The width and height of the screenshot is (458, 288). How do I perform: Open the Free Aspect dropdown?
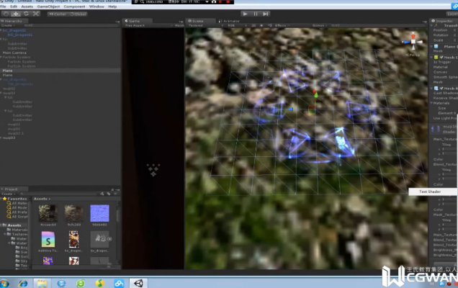(138, 26)
